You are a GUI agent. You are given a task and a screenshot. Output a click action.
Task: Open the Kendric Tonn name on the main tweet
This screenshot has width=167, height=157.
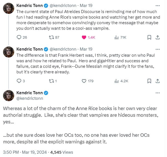(29, 93)
